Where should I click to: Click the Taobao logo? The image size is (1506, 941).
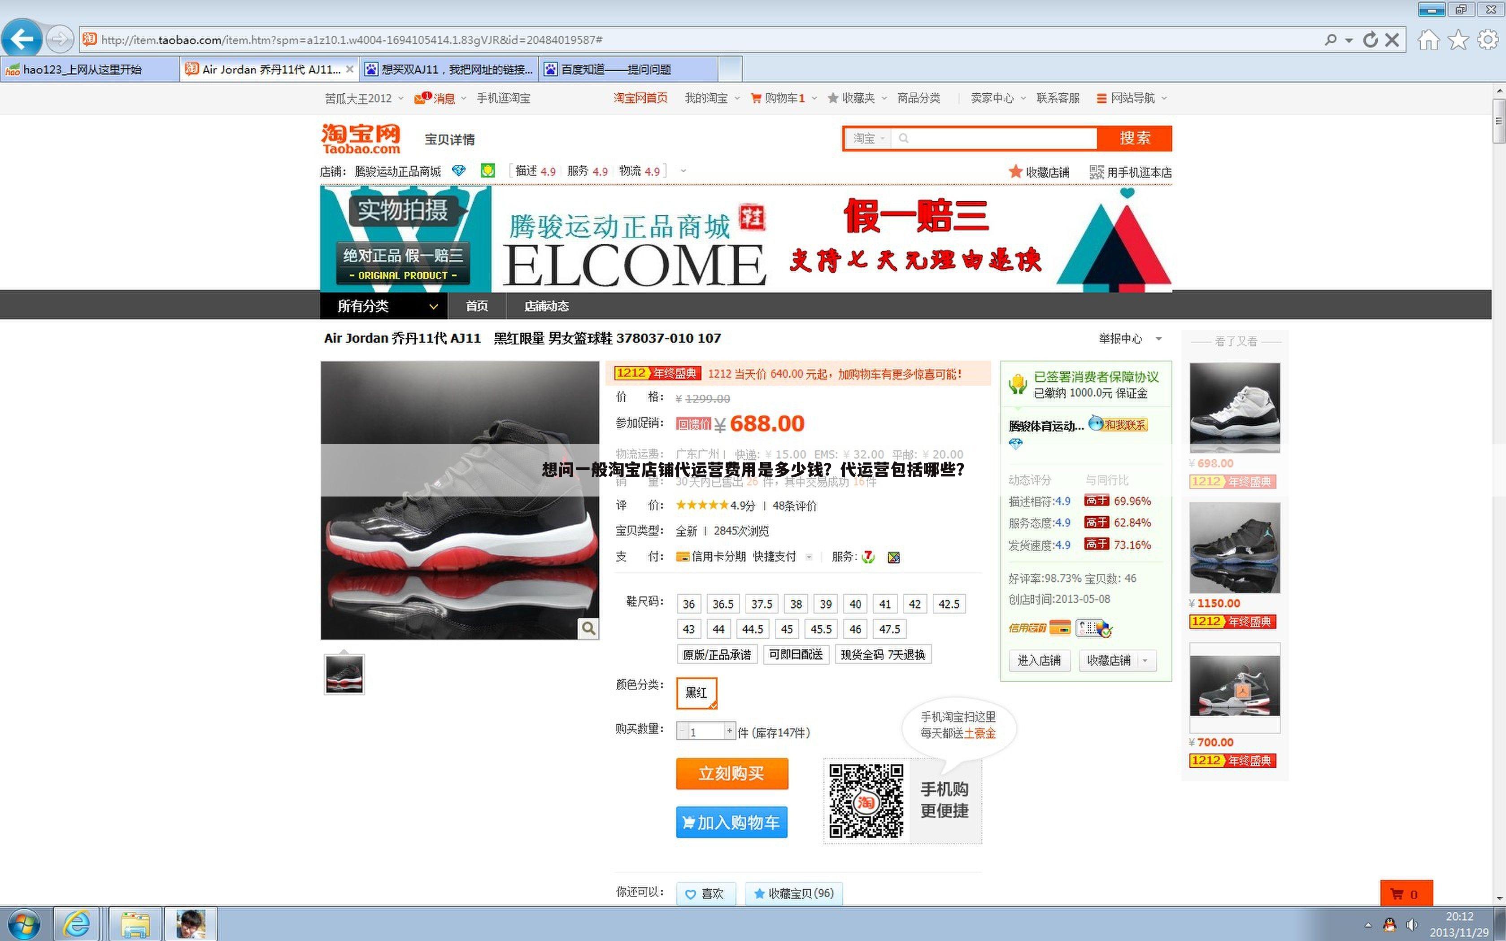(361, 139)
